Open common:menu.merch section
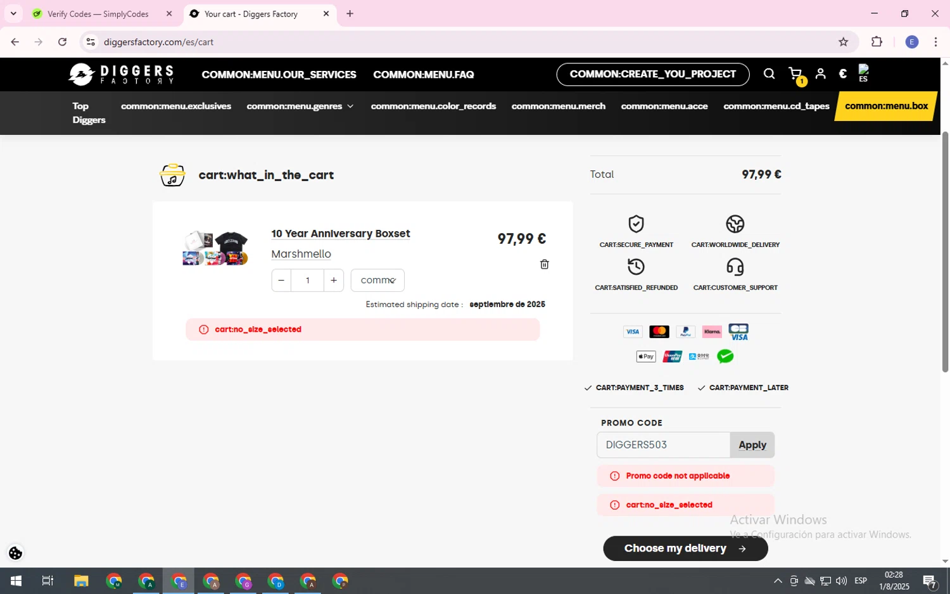 click(558, 106)
